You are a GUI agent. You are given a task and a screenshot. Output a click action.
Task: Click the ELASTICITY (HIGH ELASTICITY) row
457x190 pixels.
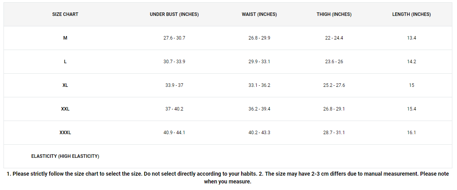coord(228,156)
